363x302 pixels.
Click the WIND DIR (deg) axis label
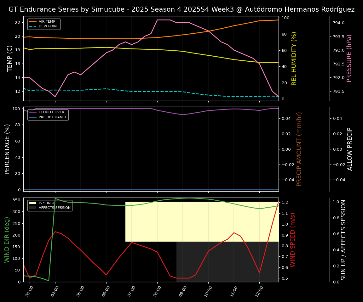(x=7, y=240)
